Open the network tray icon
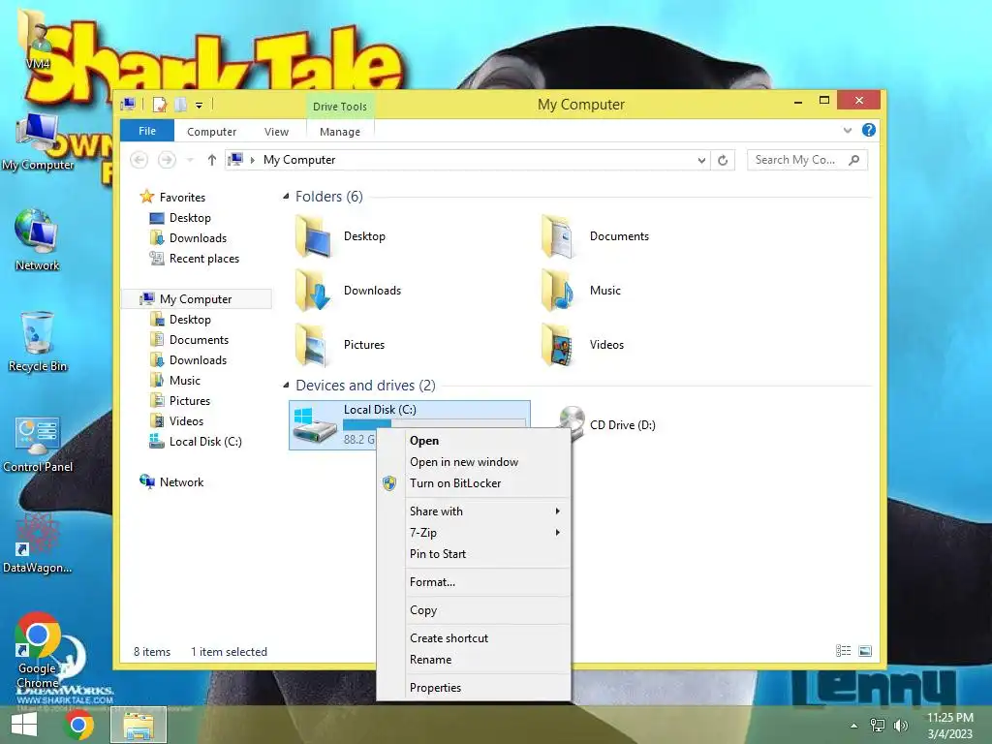Image resolution: width=992 pixels, height=744 pixels. (878, 726)
